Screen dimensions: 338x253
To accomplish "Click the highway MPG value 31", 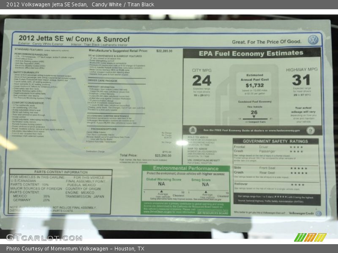I will tap(301, 80).
